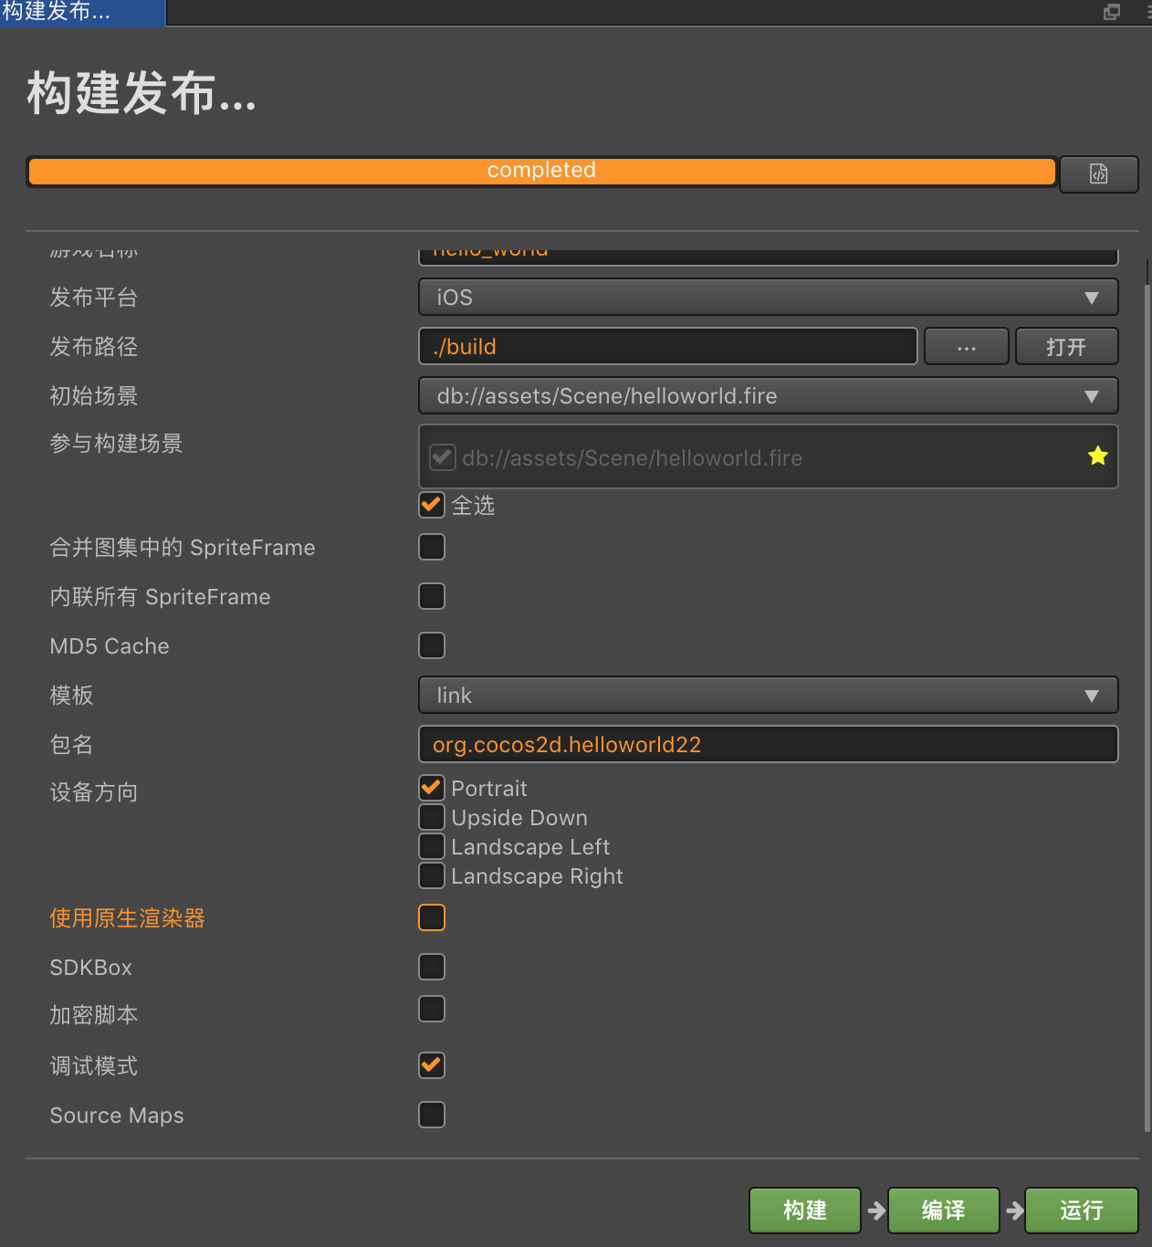Enable the Source Maps checkbox

pyautogui.click(x=432, y=1115)
